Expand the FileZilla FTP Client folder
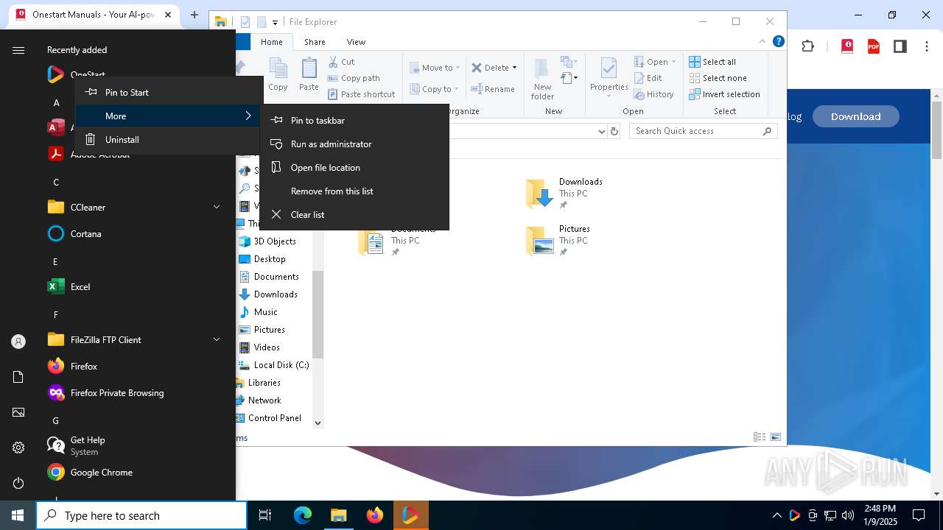943x530 pixels. click(217, 340)
